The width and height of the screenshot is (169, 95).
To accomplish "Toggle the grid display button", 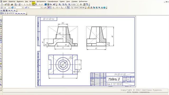I will click(57, 8).
